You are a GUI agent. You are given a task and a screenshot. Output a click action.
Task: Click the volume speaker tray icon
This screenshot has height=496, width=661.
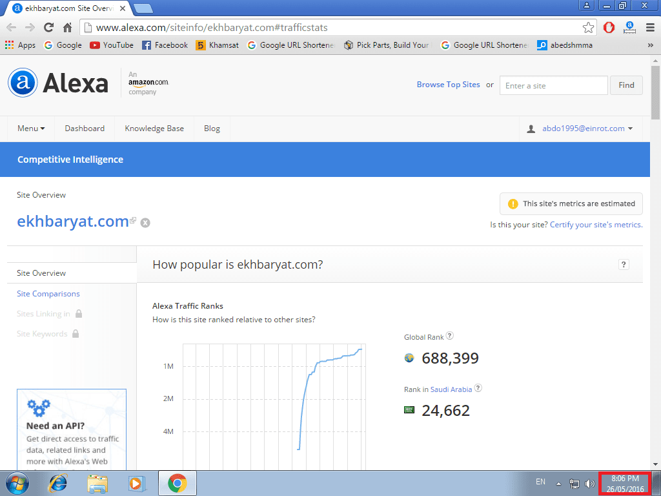590,484
